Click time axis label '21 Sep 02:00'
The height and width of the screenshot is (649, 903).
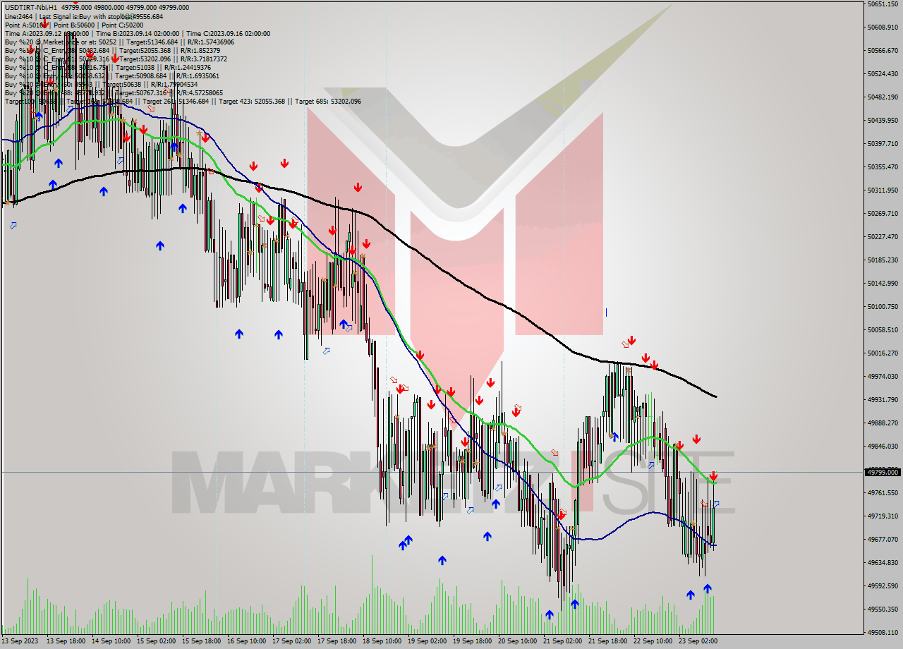tap(562, 641)
